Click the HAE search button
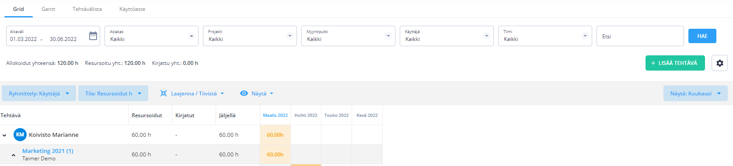Viewport: 733px width, 166px height. click(702, 36)
